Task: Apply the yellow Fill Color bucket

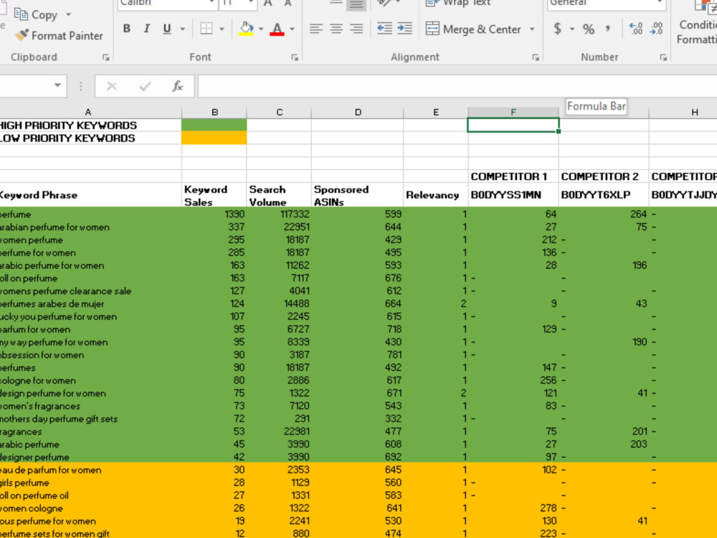Action: coord(246,29)
